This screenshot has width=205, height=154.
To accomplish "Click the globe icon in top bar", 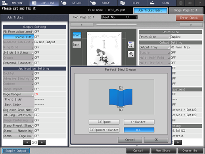I will pos(180,3).
